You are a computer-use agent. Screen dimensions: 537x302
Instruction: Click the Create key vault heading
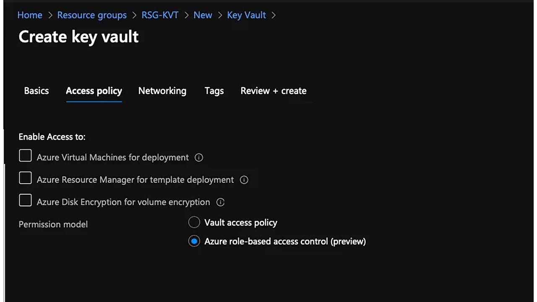tap(78, 37)
